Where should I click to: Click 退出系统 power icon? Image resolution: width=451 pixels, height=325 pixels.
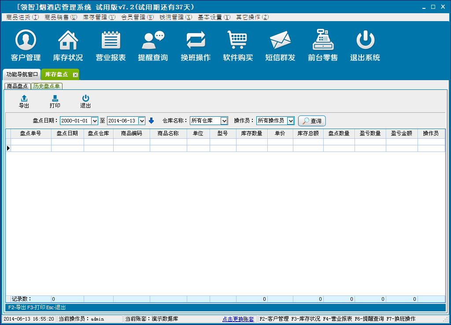[365, 41]
